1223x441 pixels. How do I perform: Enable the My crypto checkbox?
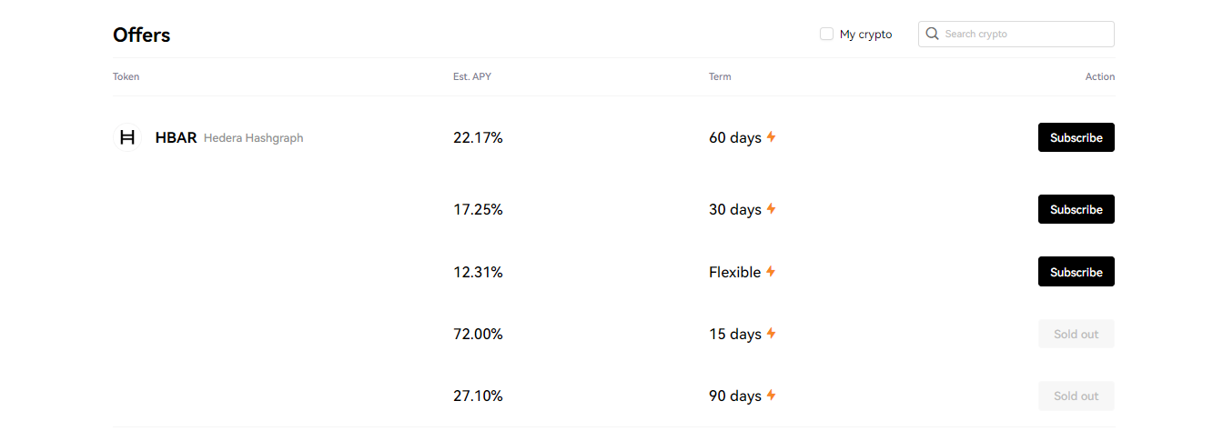pos(826,34)
